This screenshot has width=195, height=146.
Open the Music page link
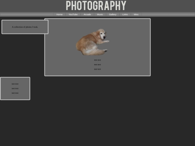tap(100, 14)
